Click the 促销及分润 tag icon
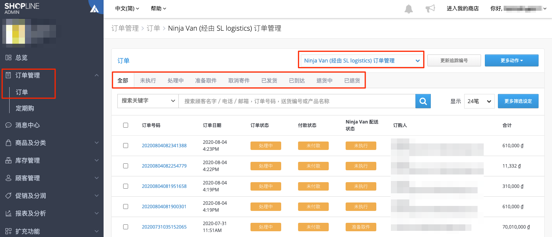The image size is (552, 237). tap(8, 196)
